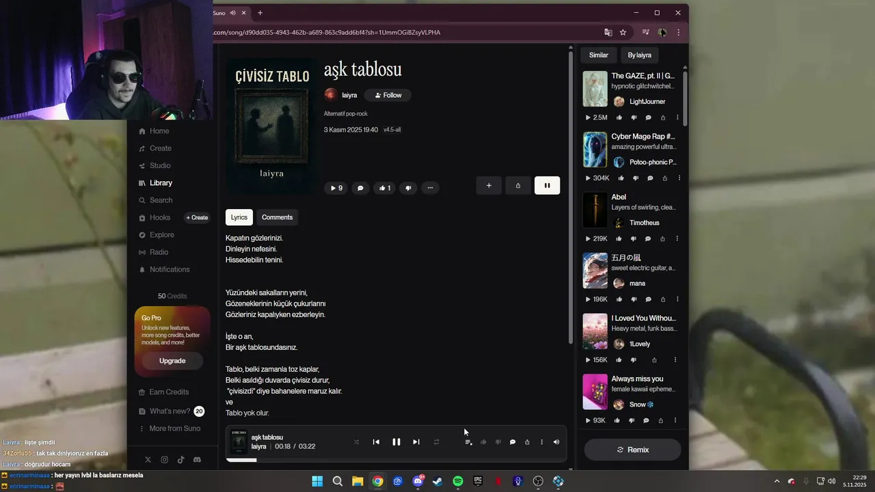Click the Remix button
The width and height of the screenshot is (875, 492).
pos(632,450)
